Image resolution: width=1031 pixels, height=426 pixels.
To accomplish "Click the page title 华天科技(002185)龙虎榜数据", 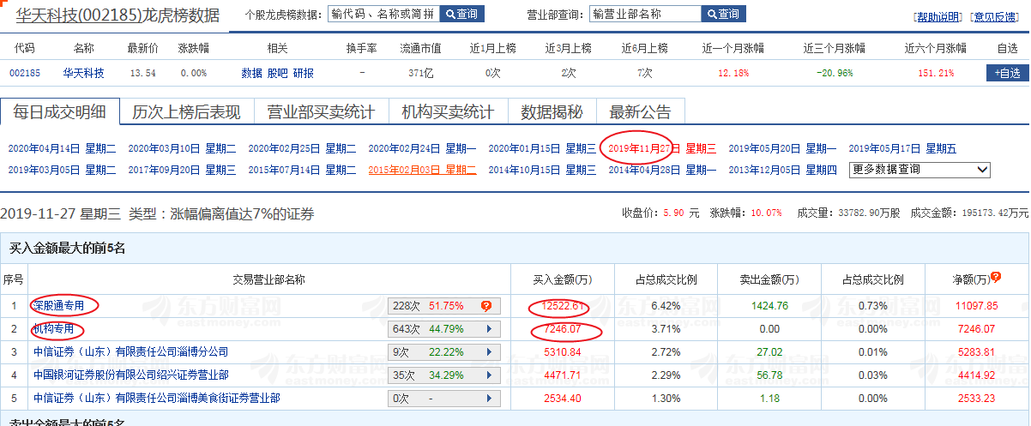I will (118, 15).
